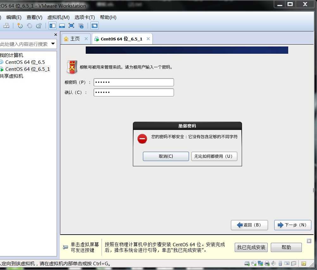Click the 脆弱密码 dialog title bar
This screenshot has width=317, height=270.
coord(187,126)
